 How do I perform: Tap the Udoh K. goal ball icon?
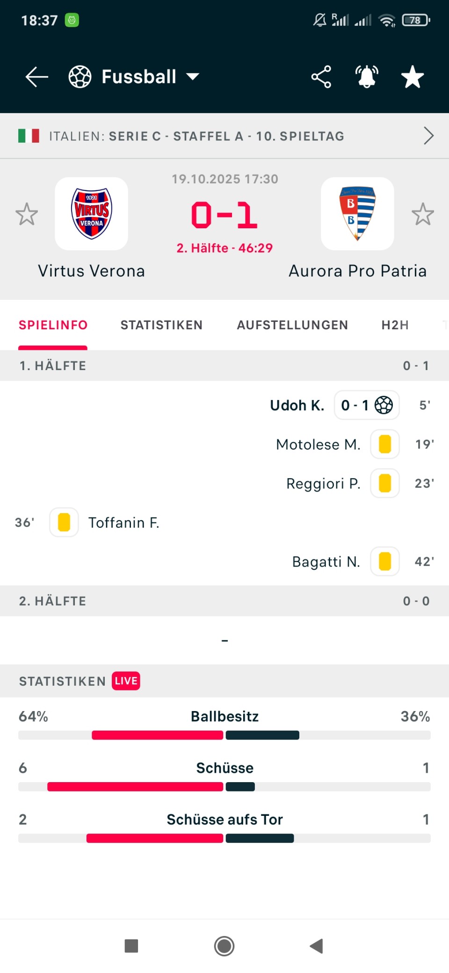tap(384, 405)
